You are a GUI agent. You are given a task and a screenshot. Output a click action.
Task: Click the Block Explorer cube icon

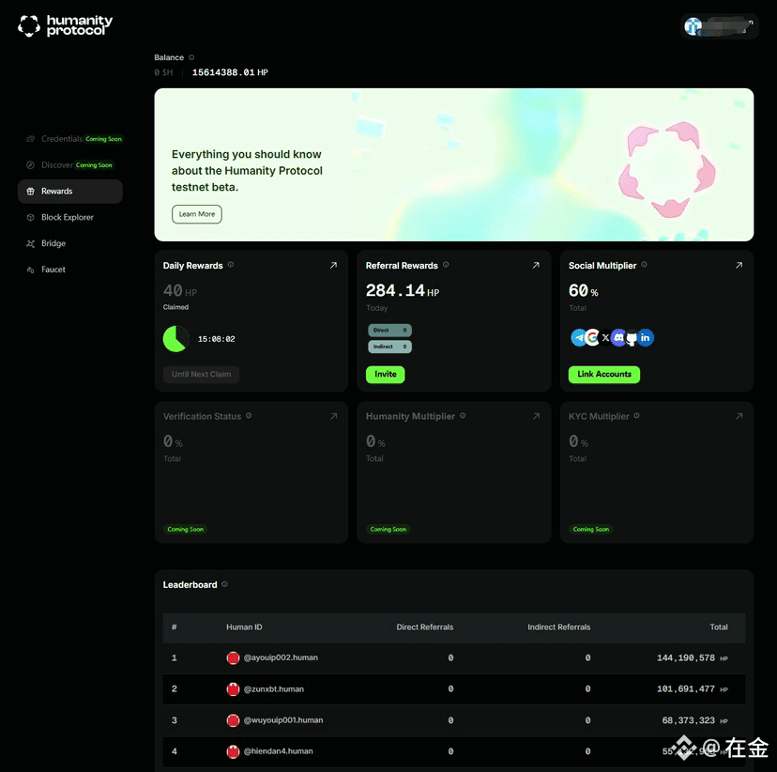[x=30, y=217]
